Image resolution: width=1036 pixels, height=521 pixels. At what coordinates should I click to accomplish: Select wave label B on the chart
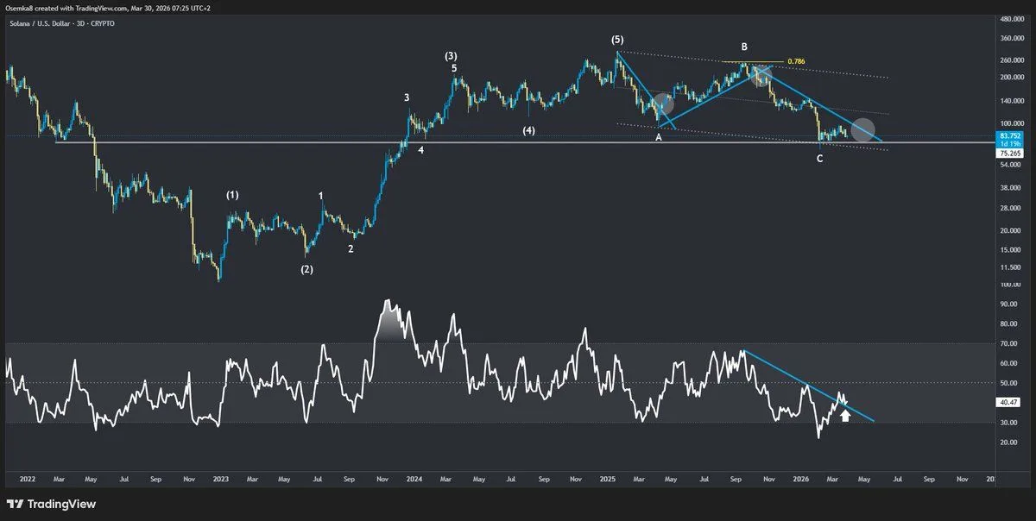pos(743,46)
